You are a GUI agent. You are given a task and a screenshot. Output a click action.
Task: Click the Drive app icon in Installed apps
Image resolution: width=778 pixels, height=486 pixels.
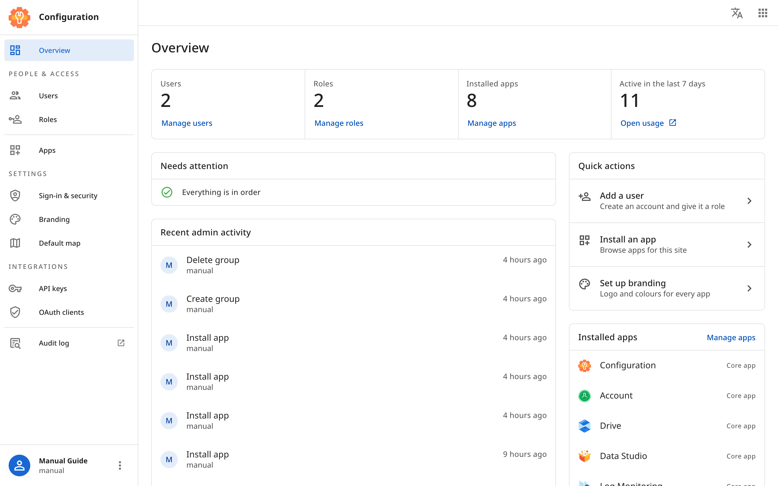(x=585, y=426)
